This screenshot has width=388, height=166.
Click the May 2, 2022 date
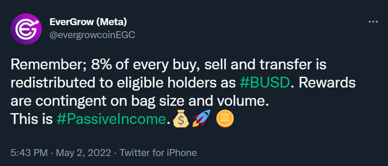[83, 153]
